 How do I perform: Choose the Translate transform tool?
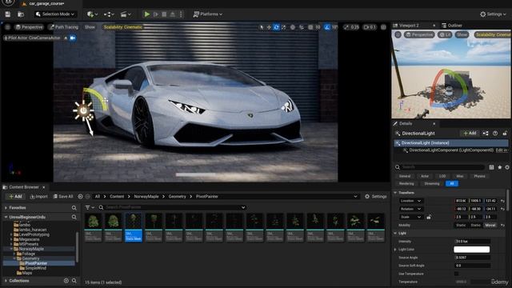[269, 27]
